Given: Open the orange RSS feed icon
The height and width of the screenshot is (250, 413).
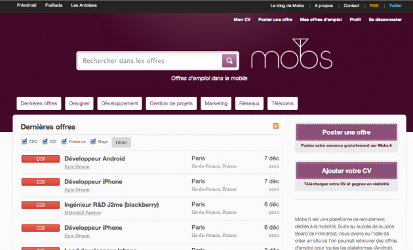Looking at the screenshot, I should tap(276, 126).
